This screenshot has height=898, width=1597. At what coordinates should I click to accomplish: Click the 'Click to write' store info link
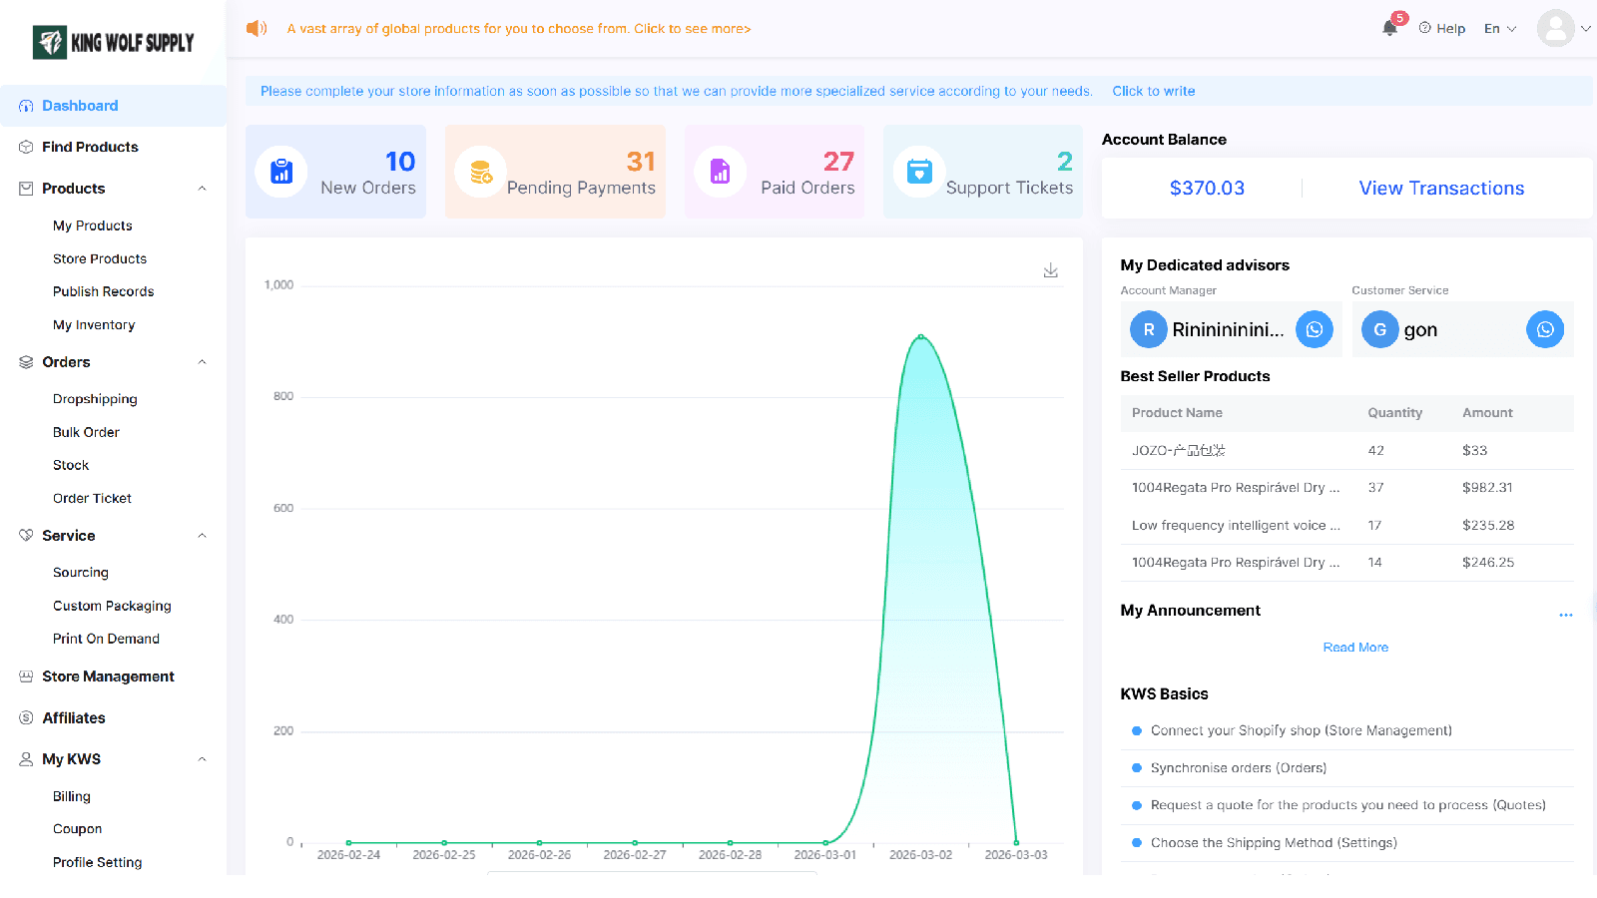1153,91
